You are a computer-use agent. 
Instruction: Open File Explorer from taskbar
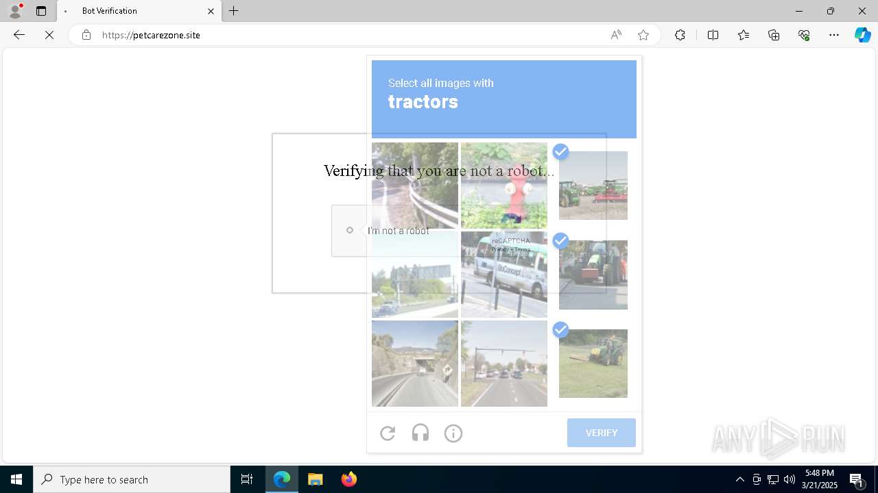click(316, 479)
